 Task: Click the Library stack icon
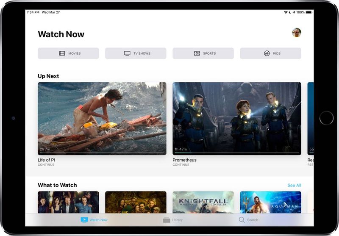[167, 220]
